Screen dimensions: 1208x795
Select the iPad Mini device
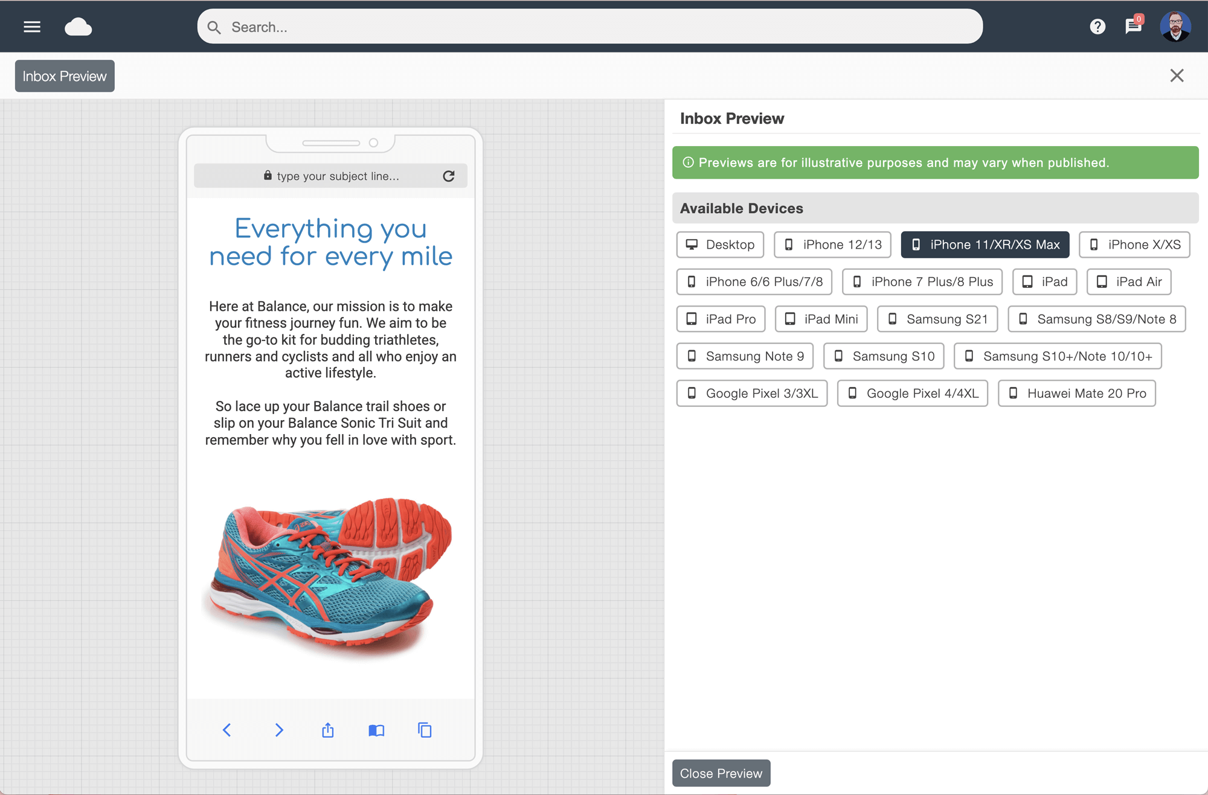[x=821, y=319]
